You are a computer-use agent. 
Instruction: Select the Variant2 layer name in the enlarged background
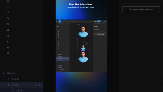15,85
